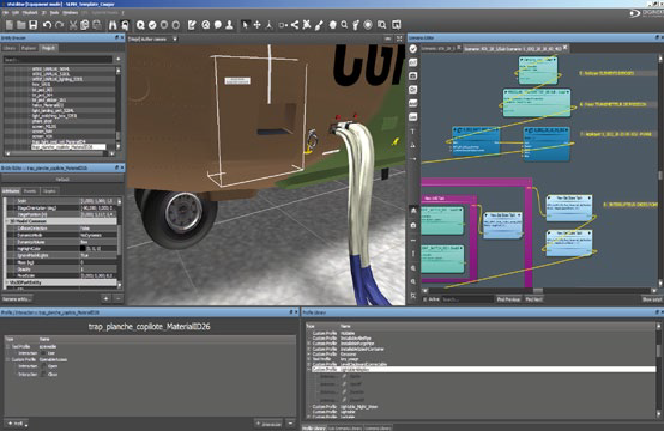Click the Find Previous button
This screenshot has height=431, width=664.
[x=509, y=299]
